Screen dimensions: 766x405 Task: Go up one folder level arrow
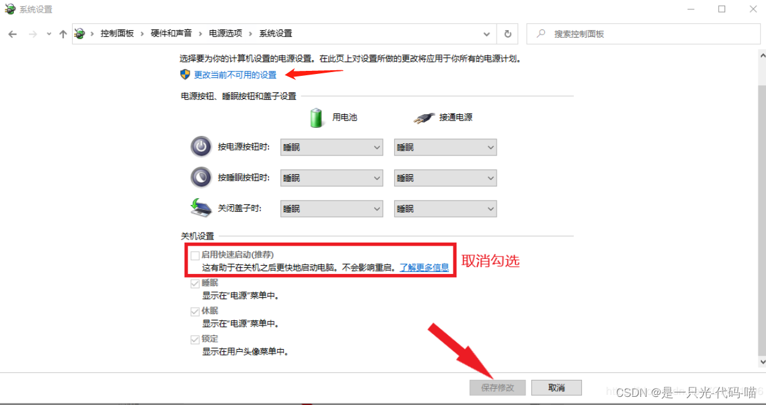(63, 34)
